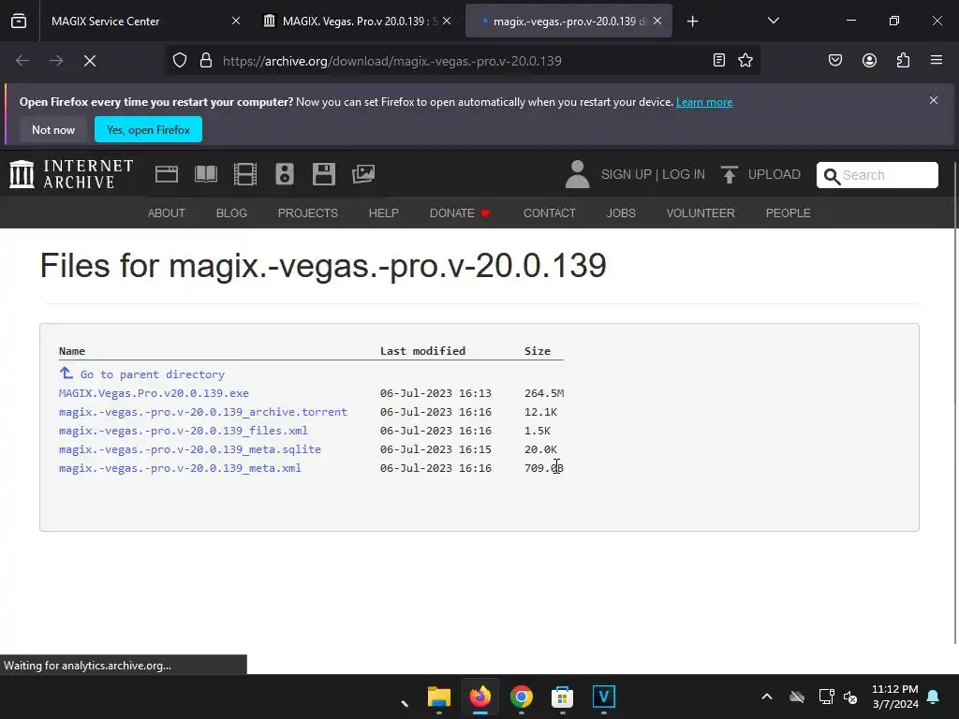Open a new browser tab
Image resolution: width=959 pixels, height=719 pixels.
(692, 22)
